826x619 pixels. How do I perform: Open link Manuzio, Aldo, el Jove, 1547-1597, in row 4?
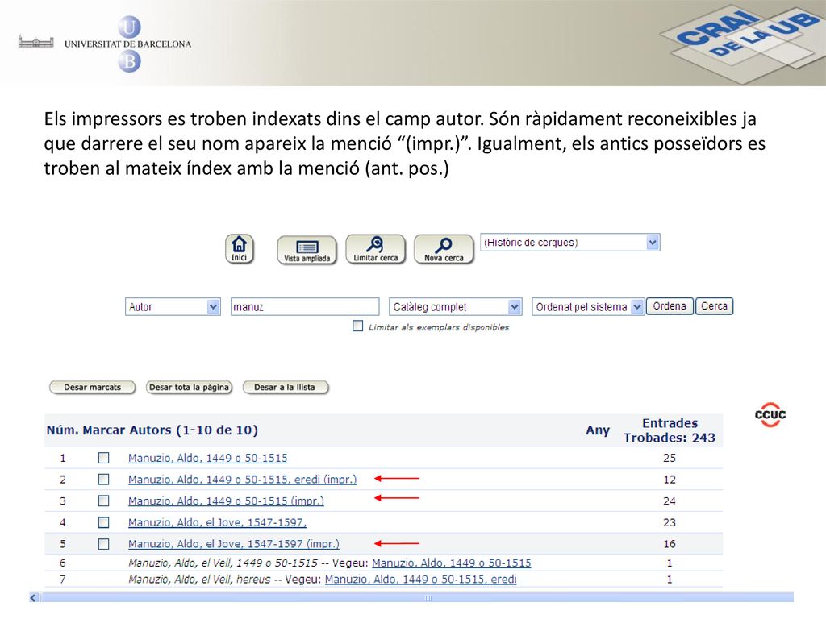tap(217, 522)
